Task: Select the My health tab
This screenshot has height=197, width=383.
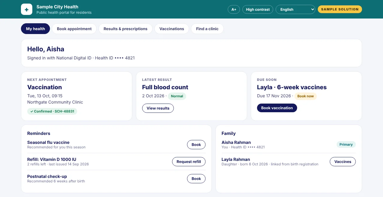Action: click(35, 29)
